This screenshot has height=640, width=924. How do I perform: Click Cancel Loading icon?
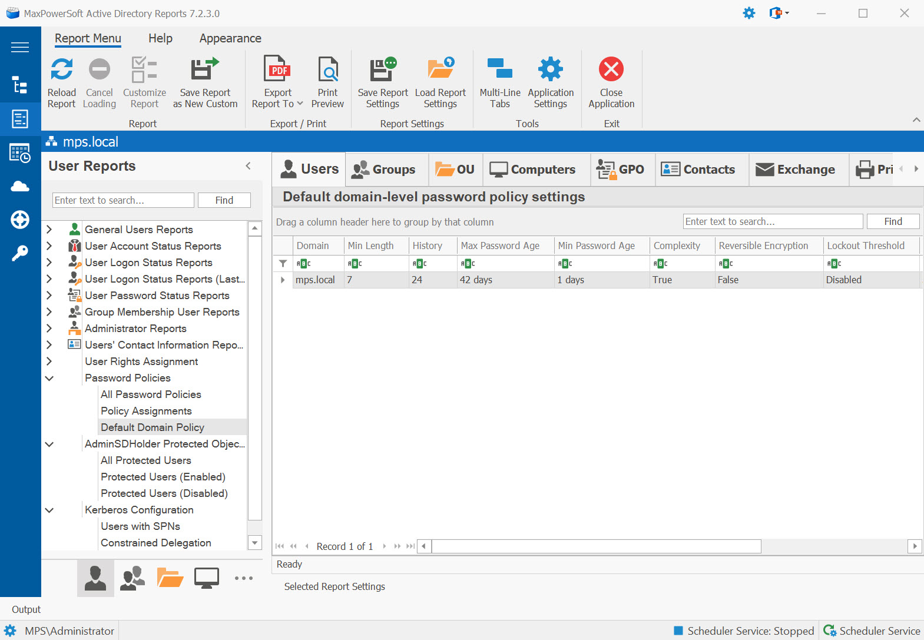pos(99,69)
